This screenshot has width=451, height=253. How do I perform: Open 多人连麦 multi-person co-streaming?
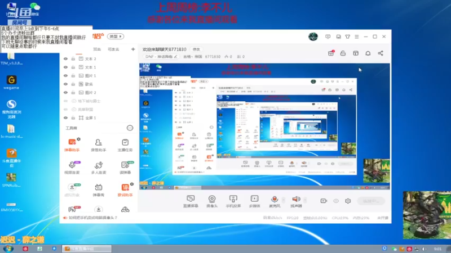click(98, 168)
